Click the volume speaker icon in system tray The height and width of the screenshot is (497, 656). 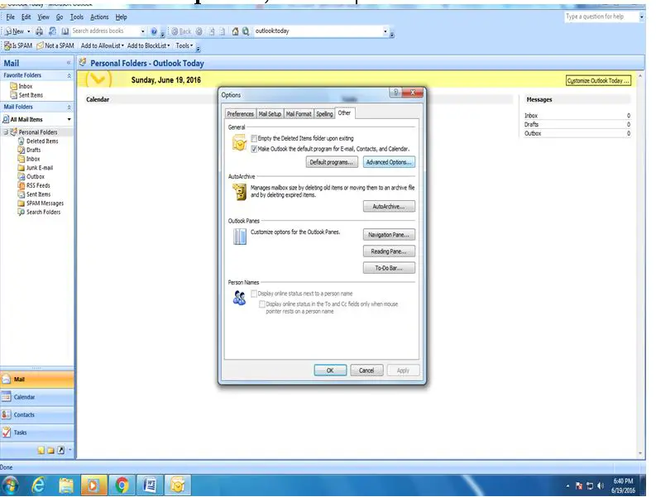tap(601, 485)
